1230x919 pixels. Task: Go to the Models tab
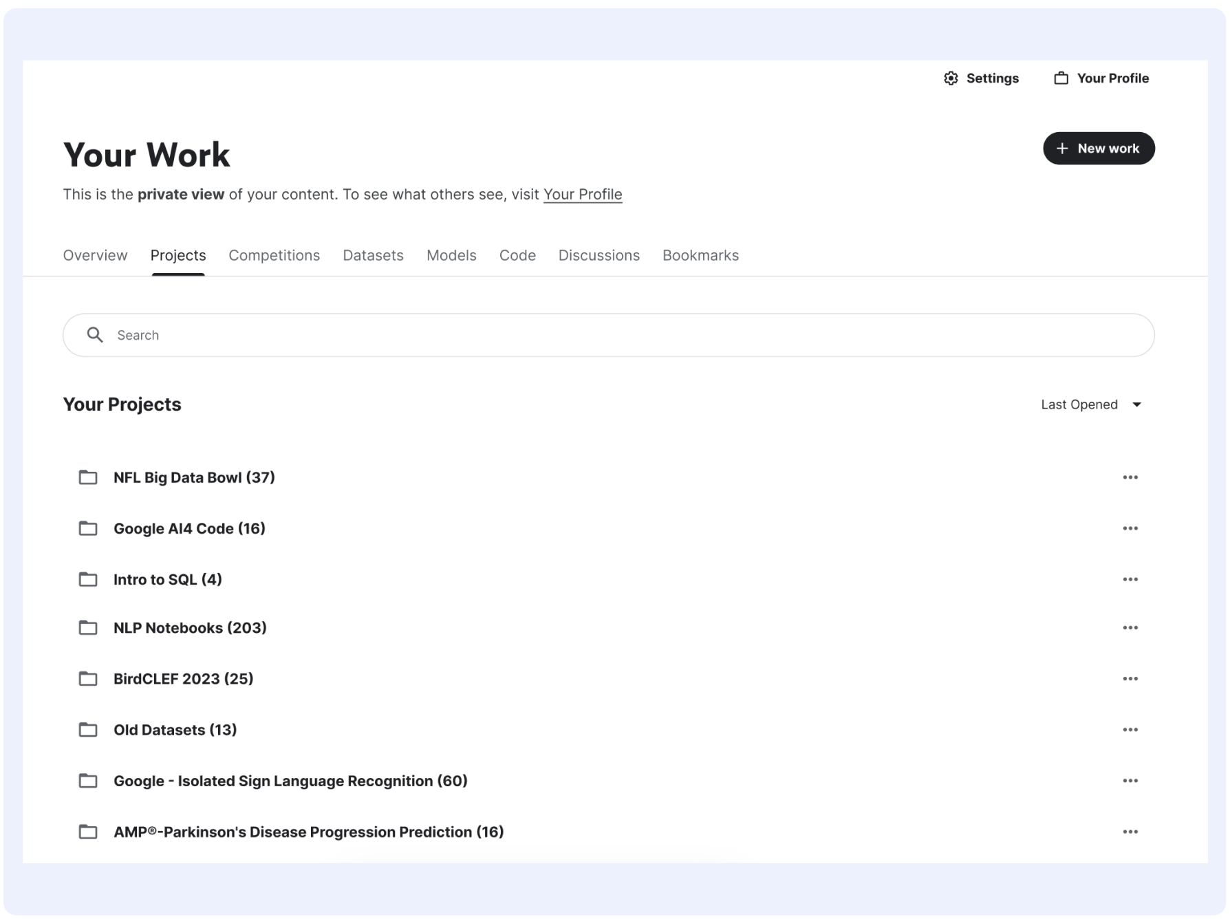(451, 255)
